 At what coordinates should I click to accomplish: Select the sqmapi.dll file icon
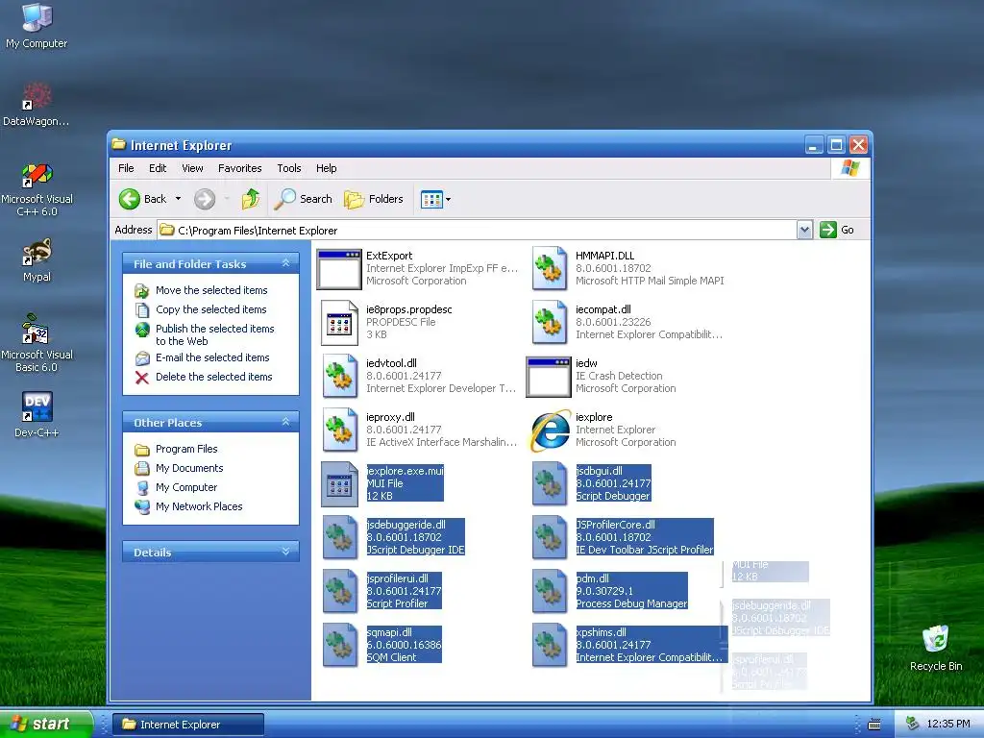[339, 646]
